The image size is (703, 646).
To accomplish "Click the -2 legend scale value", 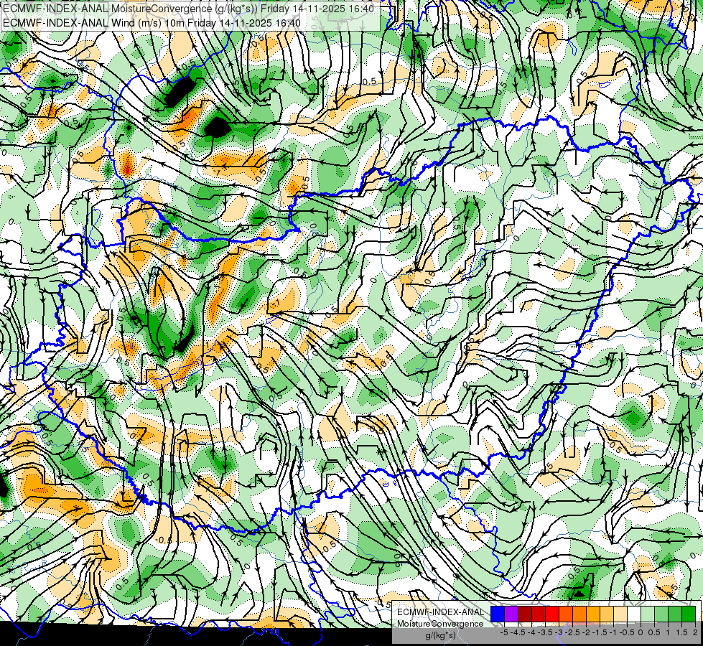I will click(x=587, y=632).
